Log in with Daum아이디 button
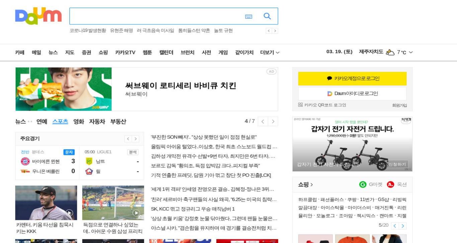The height and width of the screenshot is (243, 457). pos(352,93)
